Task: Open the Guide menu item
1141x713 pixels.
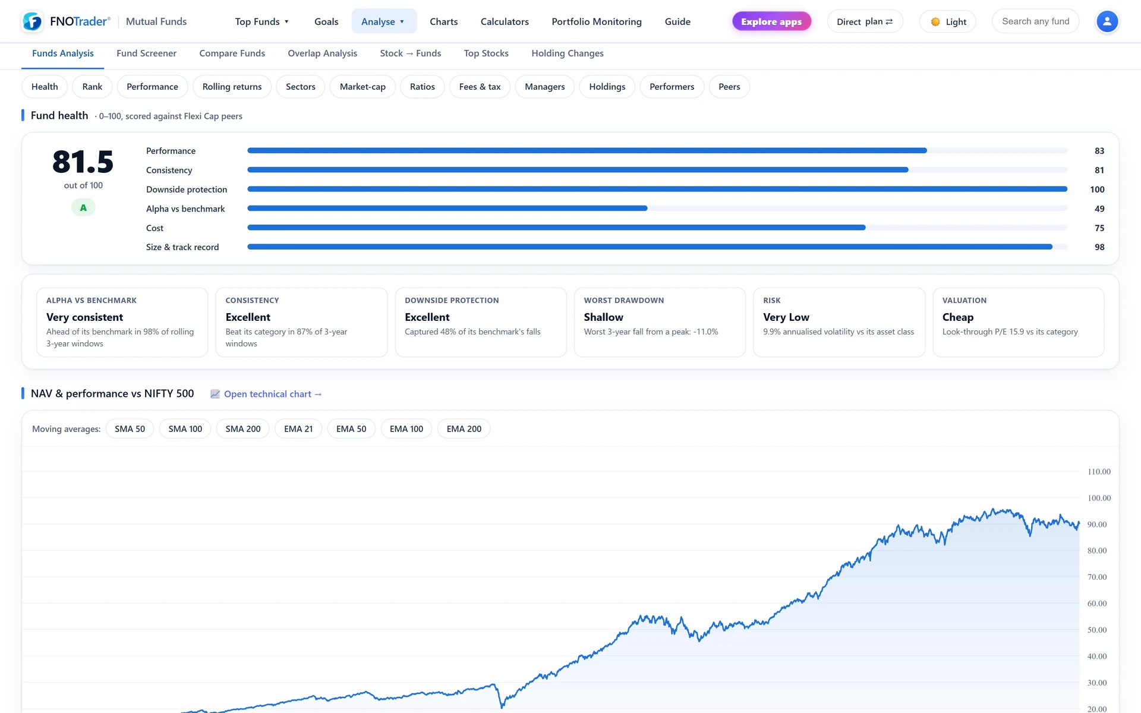Action: pos(677,21)
